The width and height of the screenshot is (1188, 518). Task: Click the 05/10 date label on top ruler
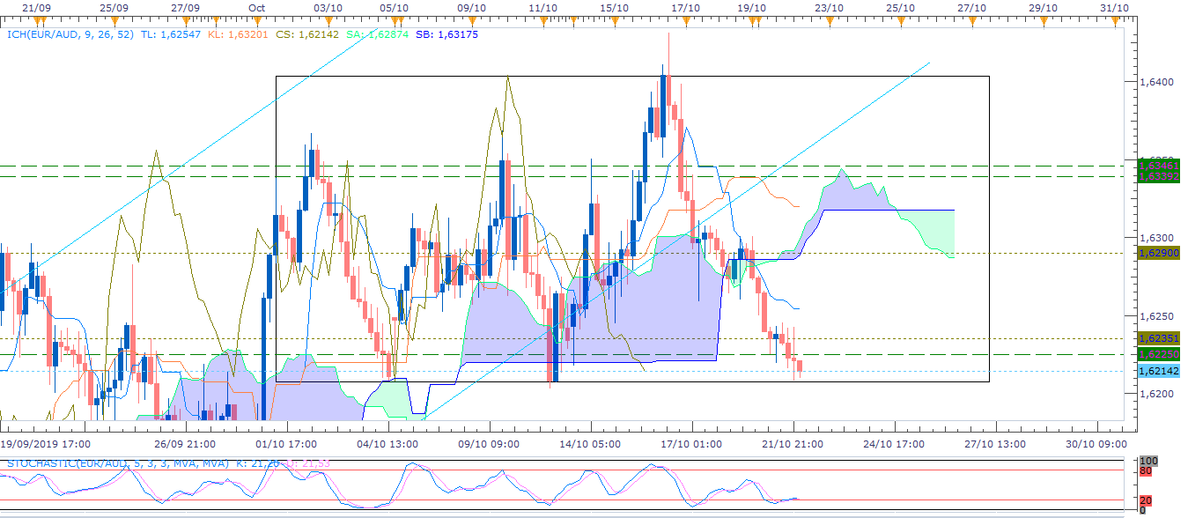[x=394, y=8]
